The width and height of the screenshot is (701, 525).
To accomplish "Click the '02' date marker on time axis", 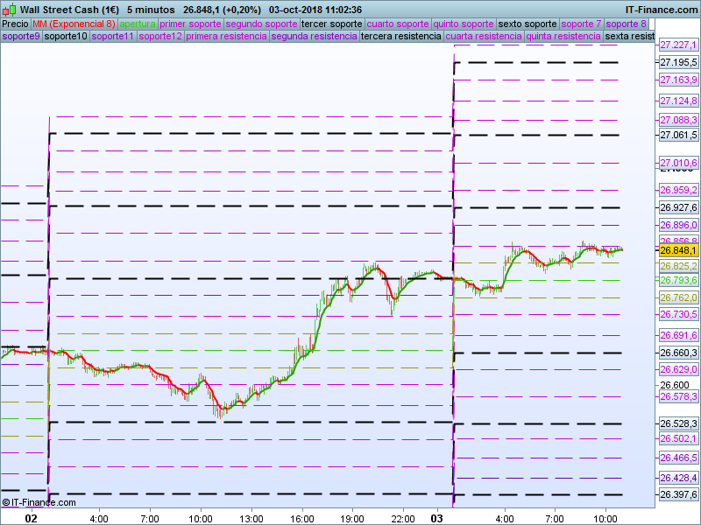I will point(31,518).
